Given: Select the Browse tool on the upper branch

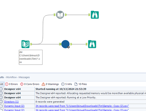Looking at the screenshot, I should click(x=95, y=15).
